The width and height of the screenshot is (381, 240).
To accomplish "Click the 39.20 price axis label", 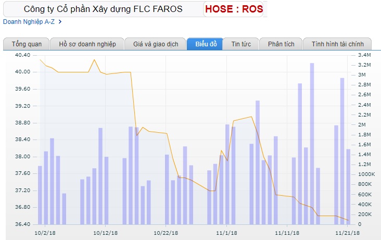I will 22,106.
